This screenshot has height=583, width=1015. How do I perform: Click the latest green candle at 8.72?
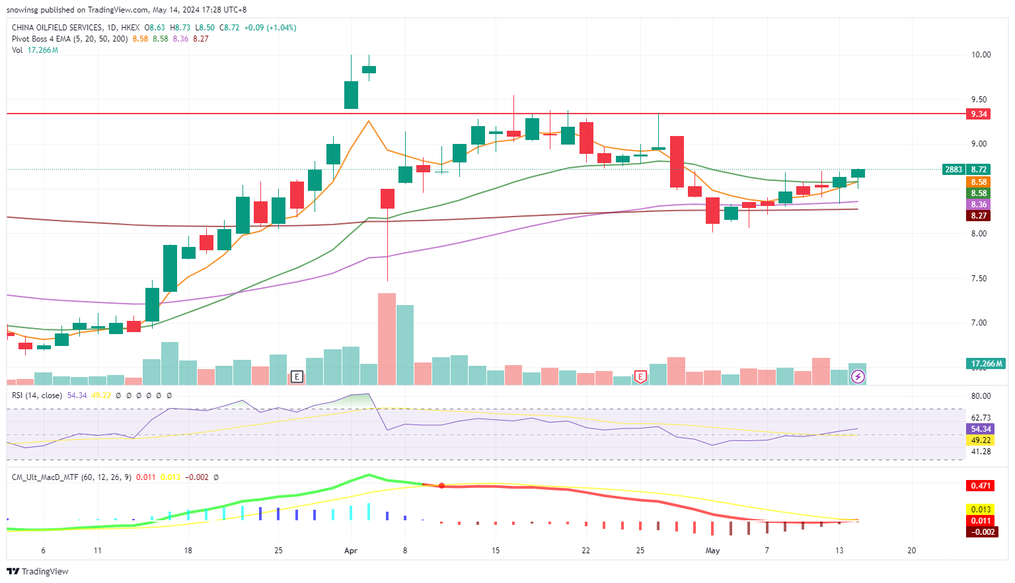[x=858, y=173]
